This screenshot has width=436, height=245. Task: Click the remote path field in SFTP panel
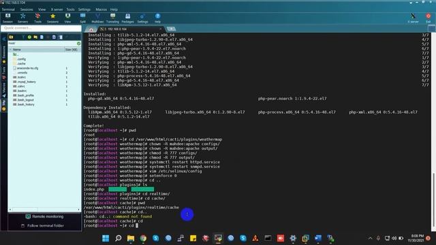pyautogui.click(x=42, y=44)
